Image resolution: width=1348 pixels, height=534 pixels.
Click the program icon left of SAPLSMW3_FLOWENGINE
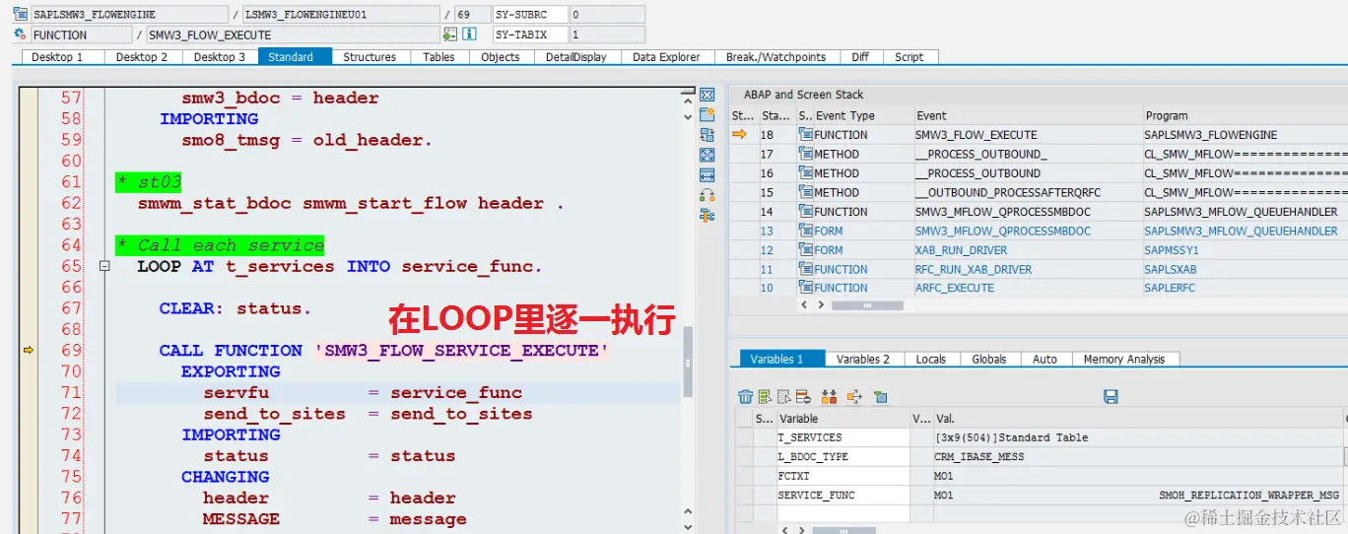pos(21,15)
